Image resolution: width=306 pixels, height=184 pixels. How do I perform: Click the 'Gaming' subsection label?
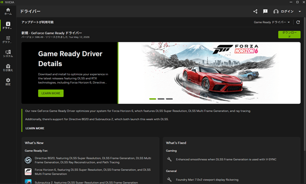click(x=171, y=150)
